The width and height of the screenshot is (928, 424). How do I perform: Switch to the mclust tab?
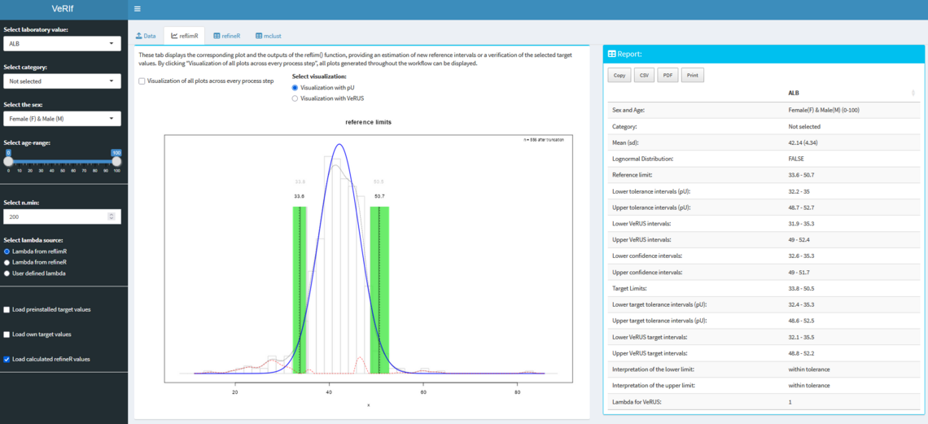point(269,36)
